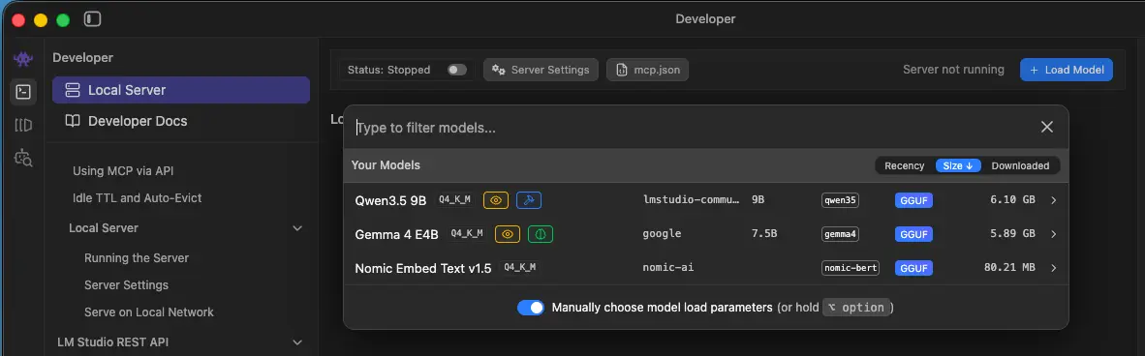Select Local Server in Developer sidebar
Viewport: 1145px width, 356px height.
[181, 91]
